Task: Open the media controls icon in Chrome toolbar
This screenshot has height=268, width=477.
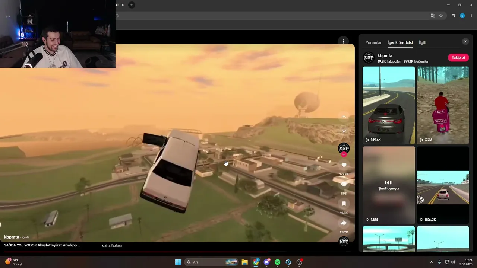Action: (454, 16)
